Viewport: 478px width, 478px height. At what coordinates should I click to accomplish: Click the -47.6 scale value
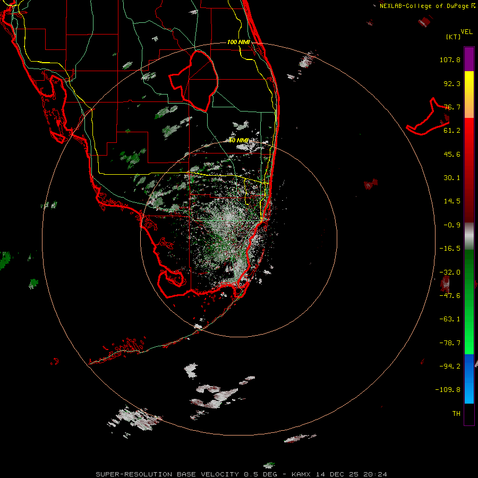(x=450, y=296)
